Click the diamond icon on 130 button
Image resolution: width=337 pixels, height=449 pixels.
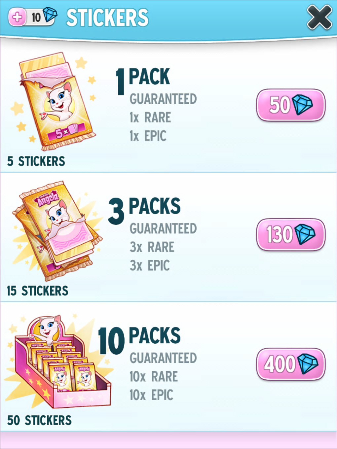pyautogui.click(x=305, y=234)
